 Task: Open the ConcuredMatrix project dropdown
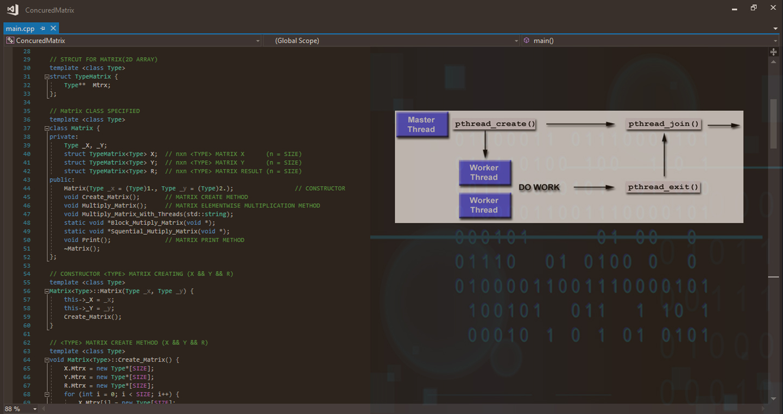pos(257,41)
